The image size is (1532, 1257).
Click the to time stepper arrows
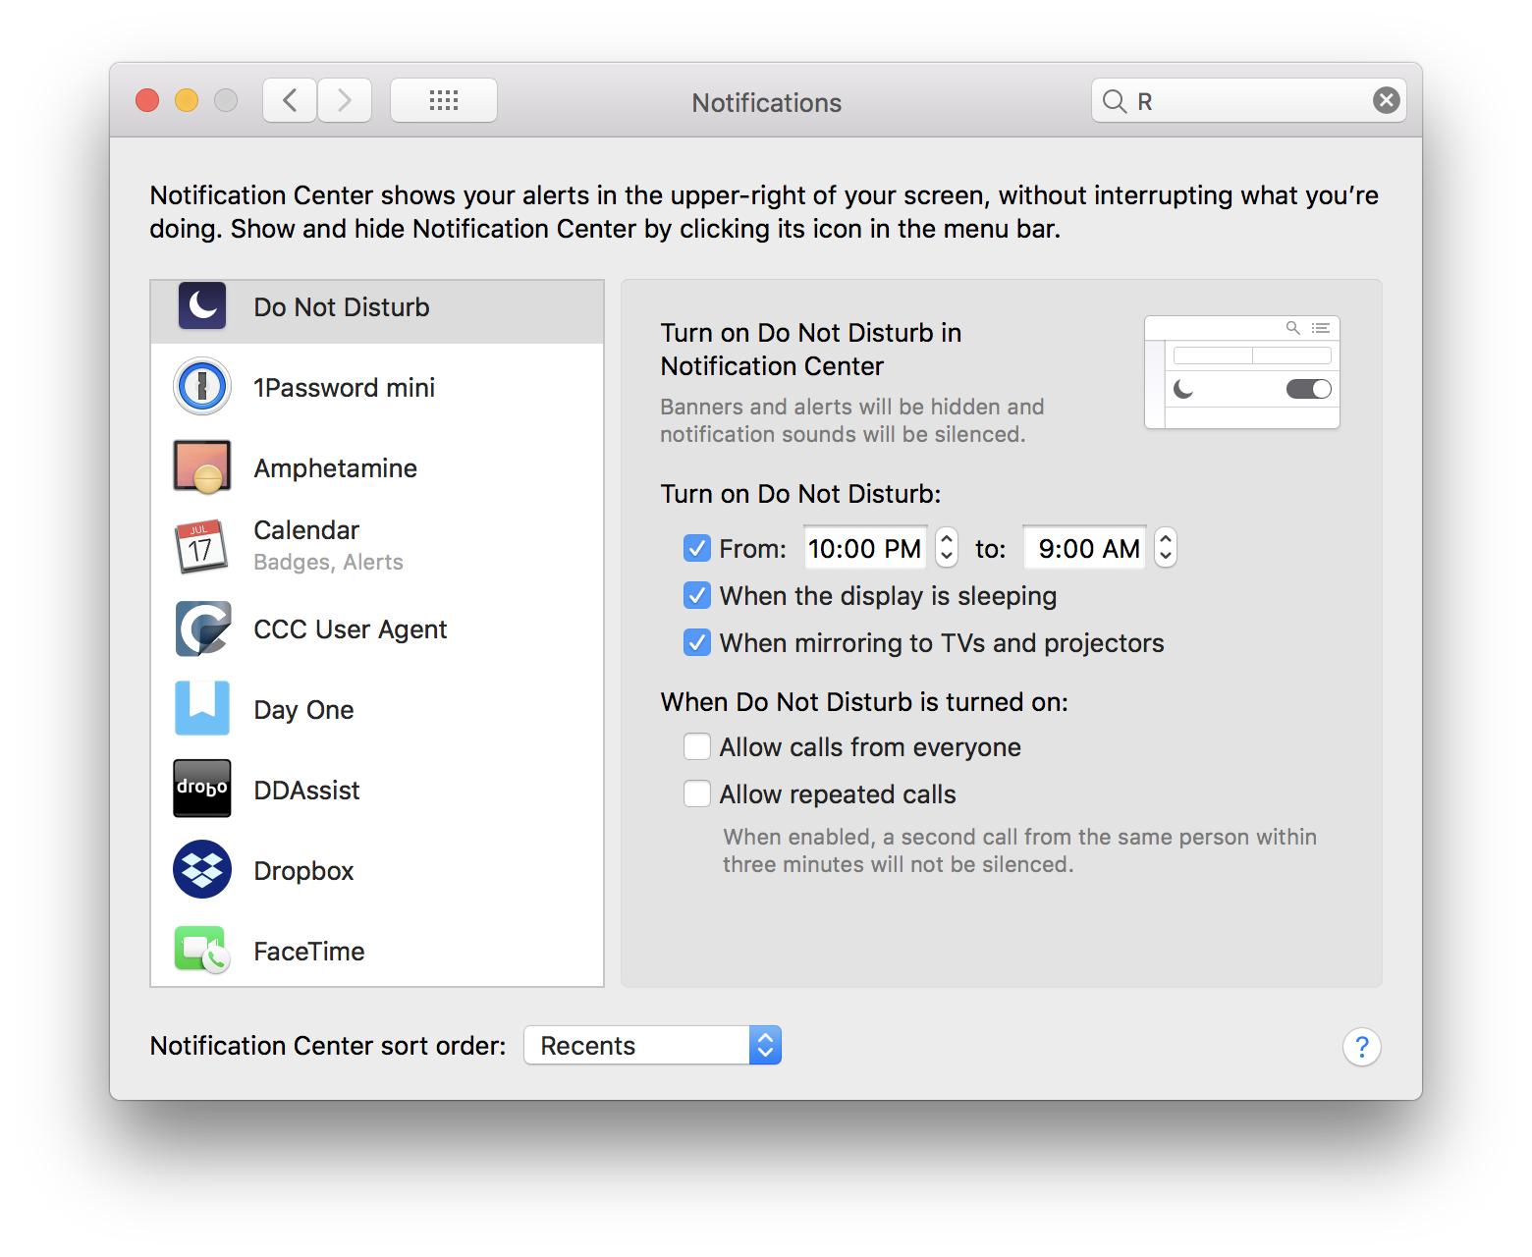[1166, 547]
